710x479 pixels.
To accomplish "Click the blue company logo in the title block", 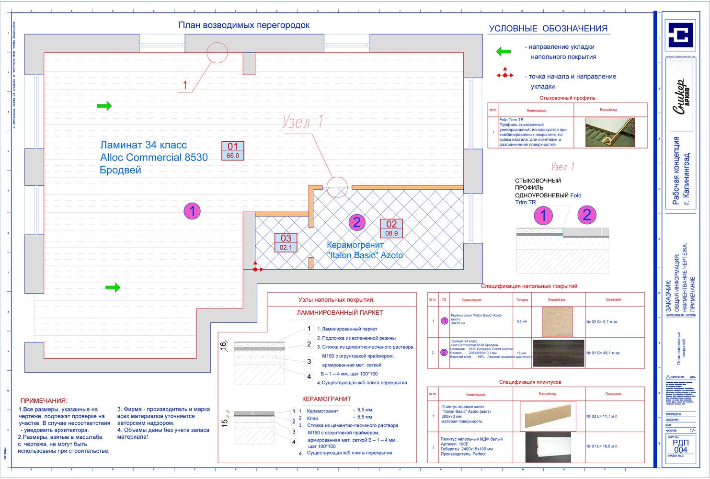I will pyautogui.click(x=680, y=35).
